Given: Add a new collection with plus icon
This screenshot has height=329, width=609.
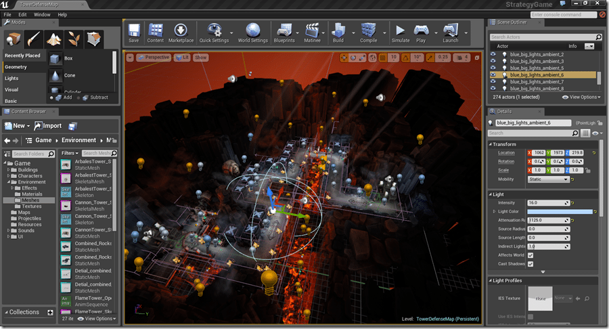Looking at the screenshot, I should (x=50, y=312).
